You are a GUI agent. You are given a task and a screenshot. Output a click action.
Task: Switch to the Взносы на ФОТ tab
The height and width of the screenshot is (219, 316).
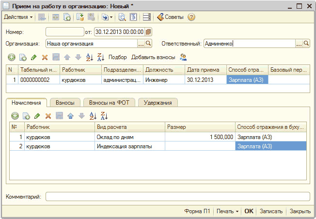[110, 103]
